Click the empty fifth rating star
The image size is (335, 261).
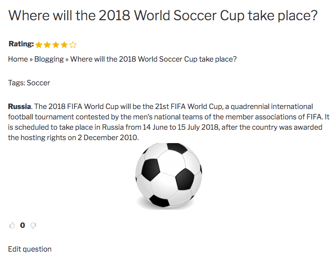point(73,45)
